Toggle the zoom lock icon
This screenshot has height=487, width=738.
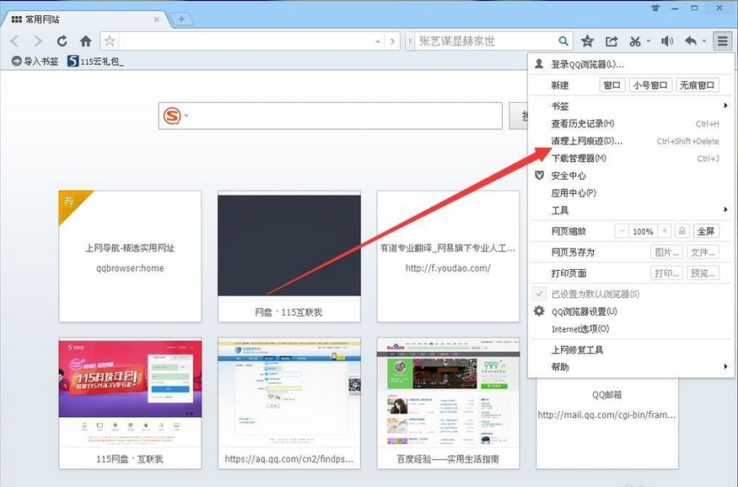(x=681, y=231)
